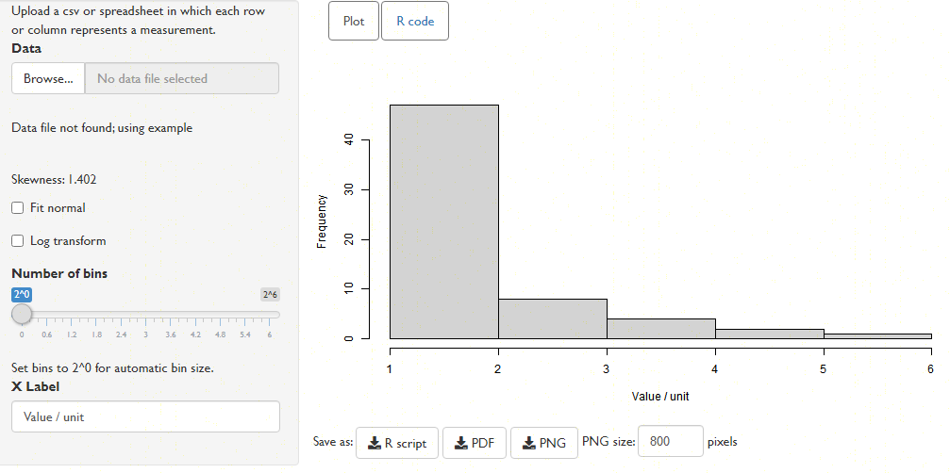Tick the Log transform checkbox
This screenshot has width=950, height=473.
[18, 241]
